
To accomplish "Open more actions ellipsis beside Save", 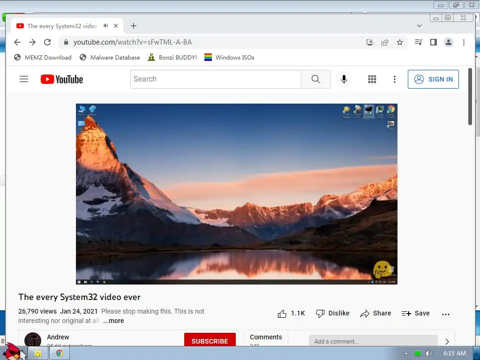I will (446, 314).
